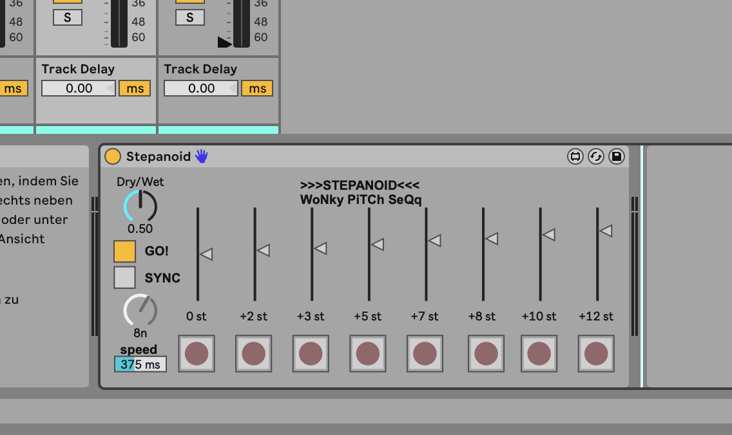Click the Dry/Wet knob

tap(140, 207)
